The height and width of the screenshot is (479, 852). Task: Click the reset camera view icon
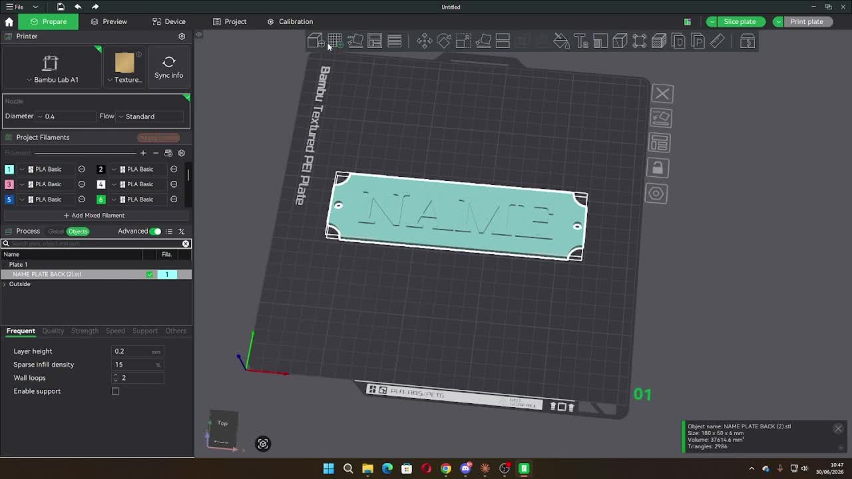tap(263, 444)
